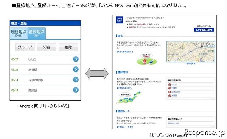Open second link in recent registered points
Image resolution: width=227 pixels, height=139 pixels.
[174, 88]
